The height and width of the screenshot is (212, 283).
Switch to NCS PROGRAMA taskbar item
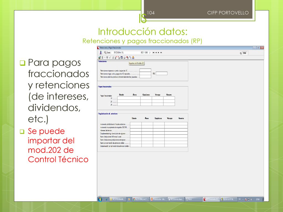118,199
